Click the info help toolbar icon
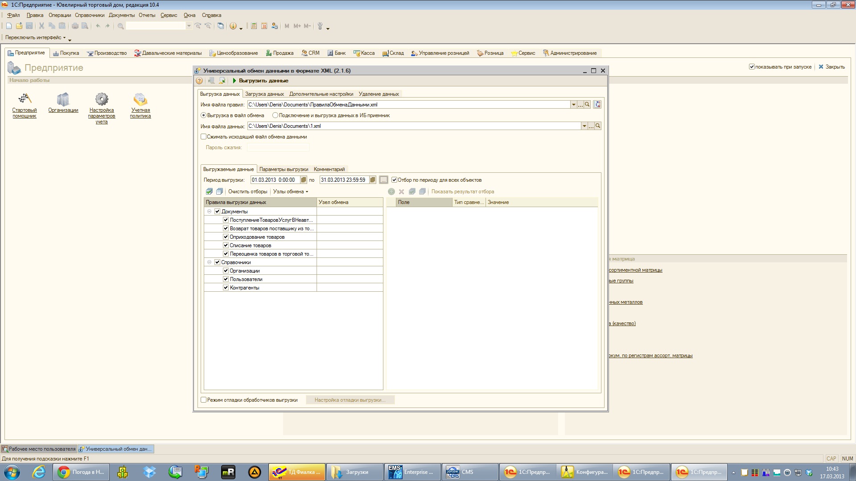The width and height of the screenshot is (856, 481). [x=233, y=26]
